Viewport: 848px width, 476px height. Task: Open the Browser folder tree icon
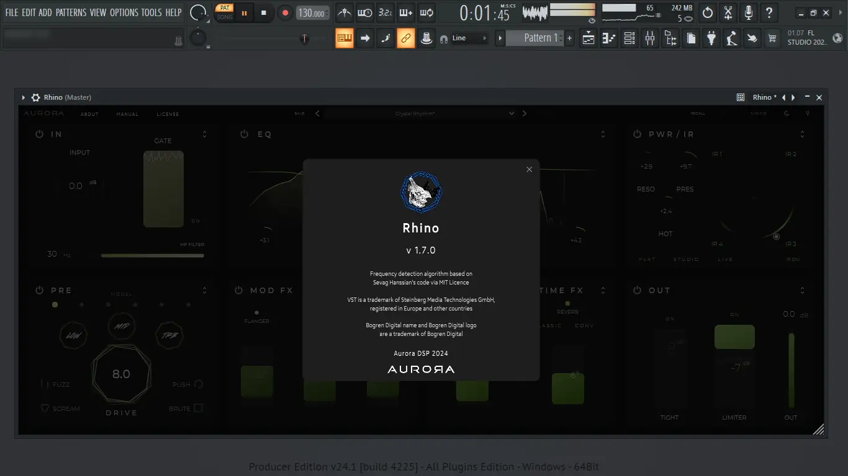[670, 38]
